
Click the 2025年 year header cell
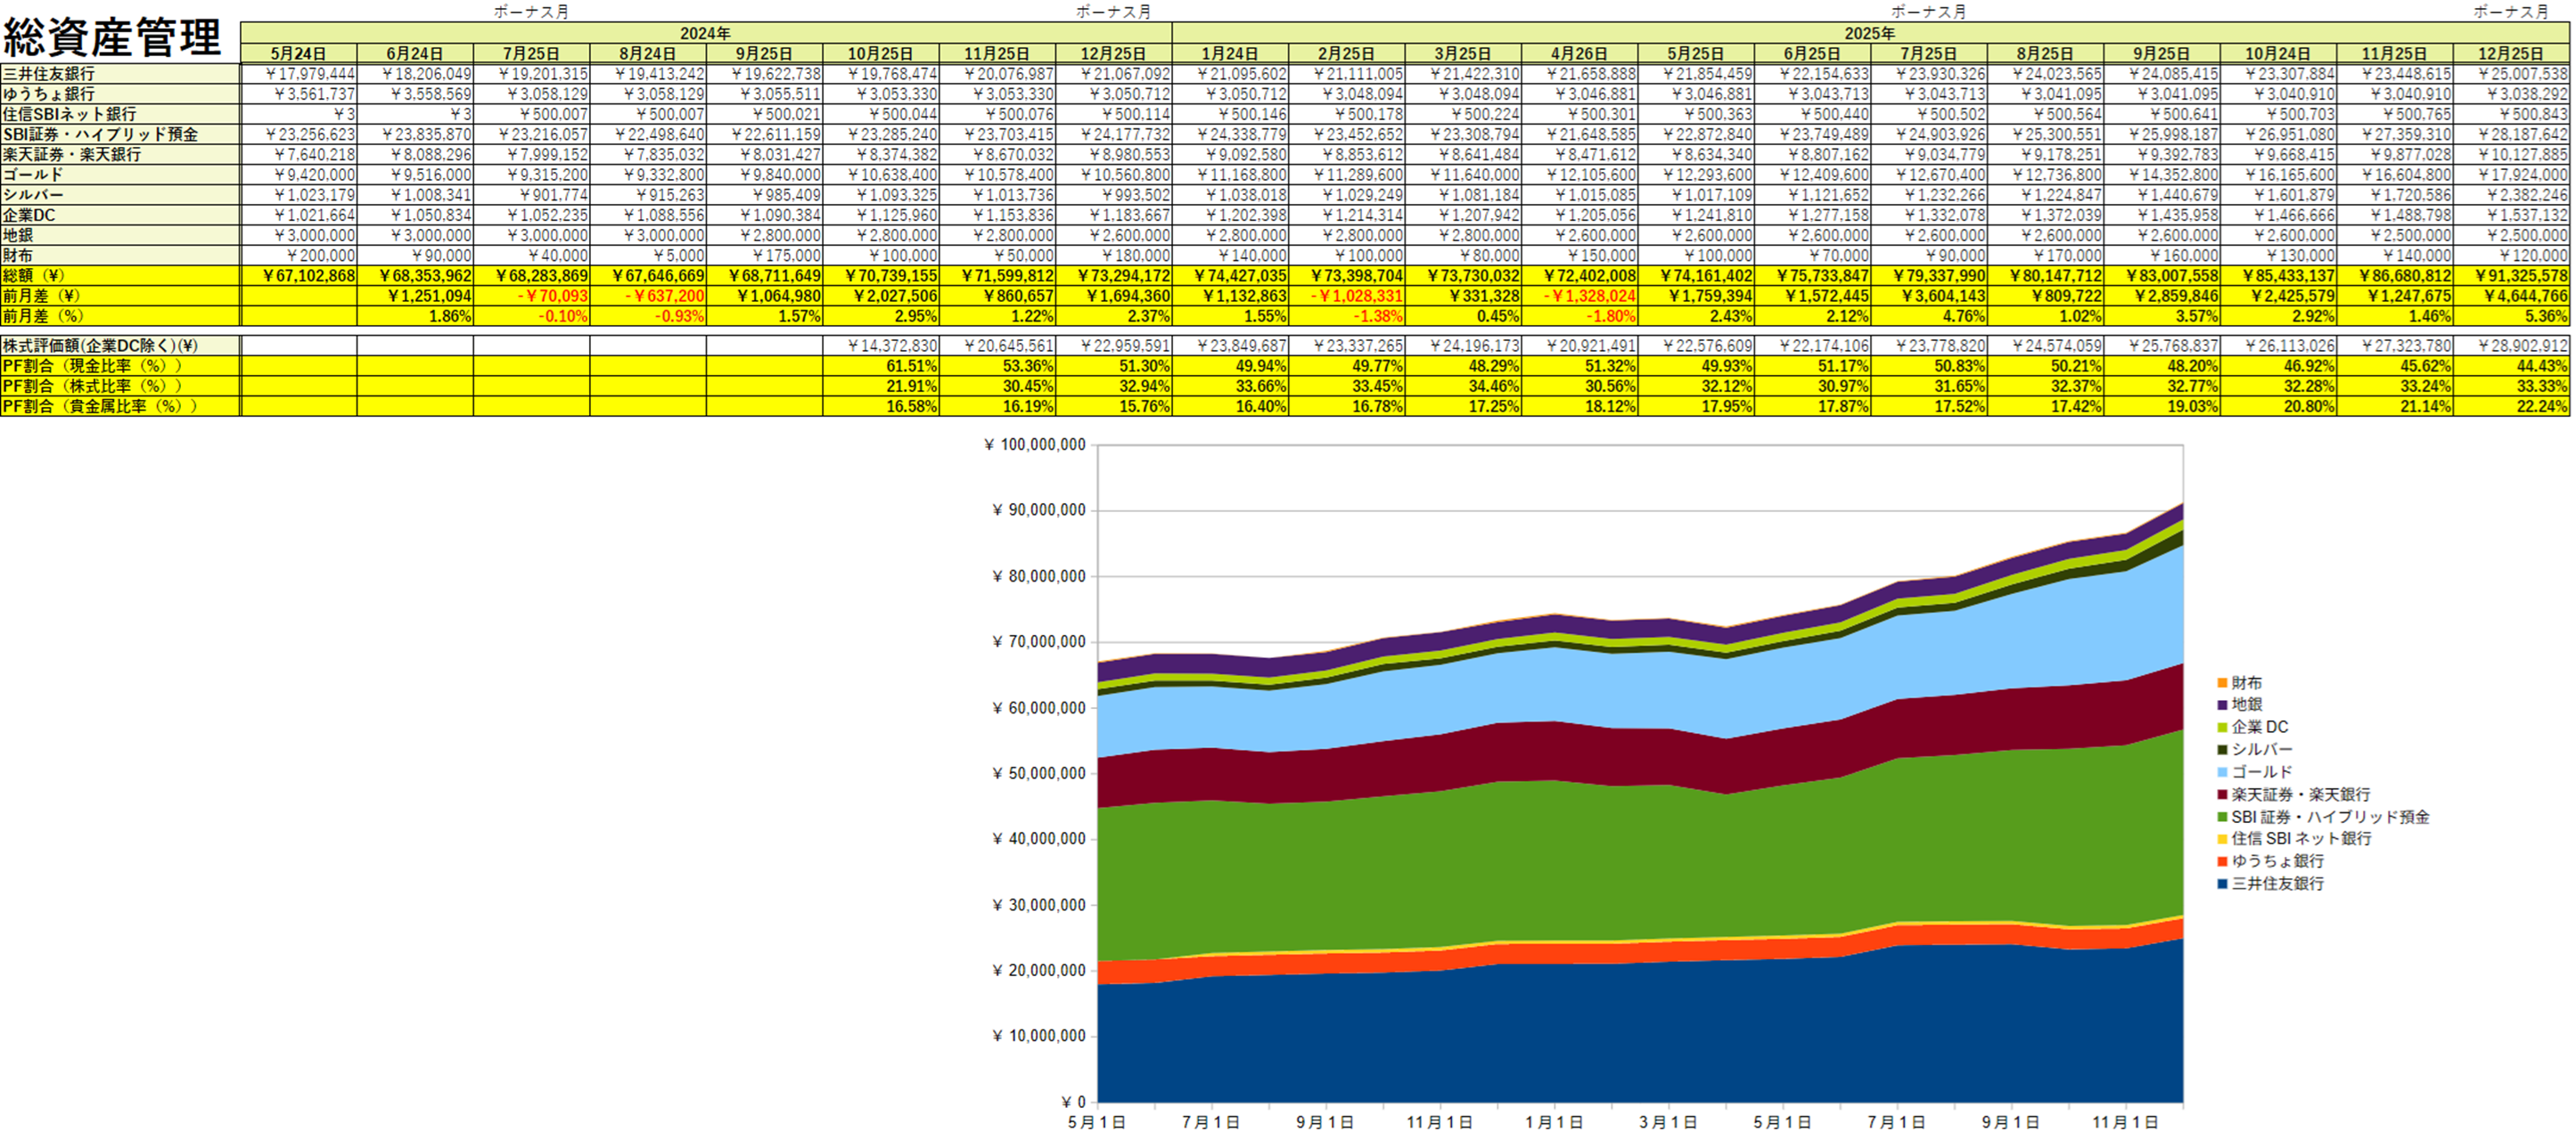(1869, 33)
